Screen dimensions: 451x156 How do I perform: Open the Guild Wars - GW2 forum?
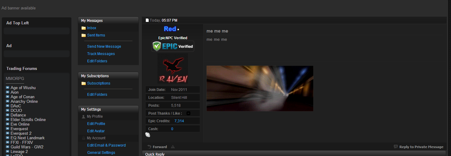(27, 147)
